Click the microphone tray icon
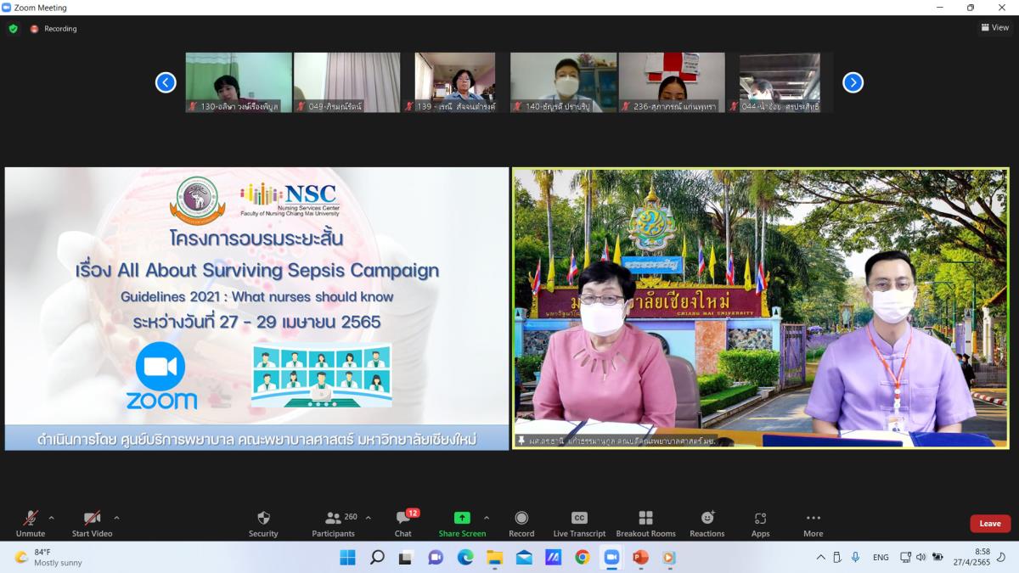Viewport: 1019px width, 573px height. (855, 558)
